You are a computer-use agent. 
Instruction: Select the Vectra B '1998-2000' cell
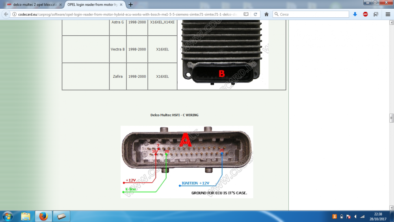pyautogui.click(x=137, y=49)
